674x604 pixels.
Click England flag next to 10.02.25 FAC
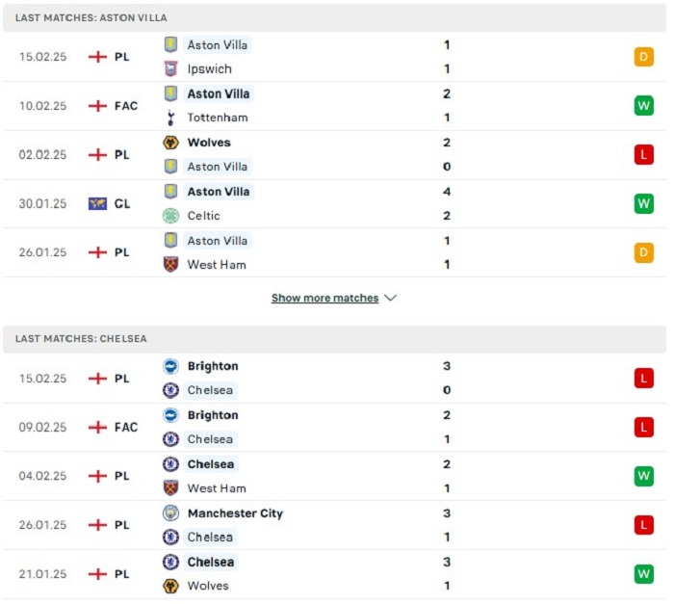97,106
